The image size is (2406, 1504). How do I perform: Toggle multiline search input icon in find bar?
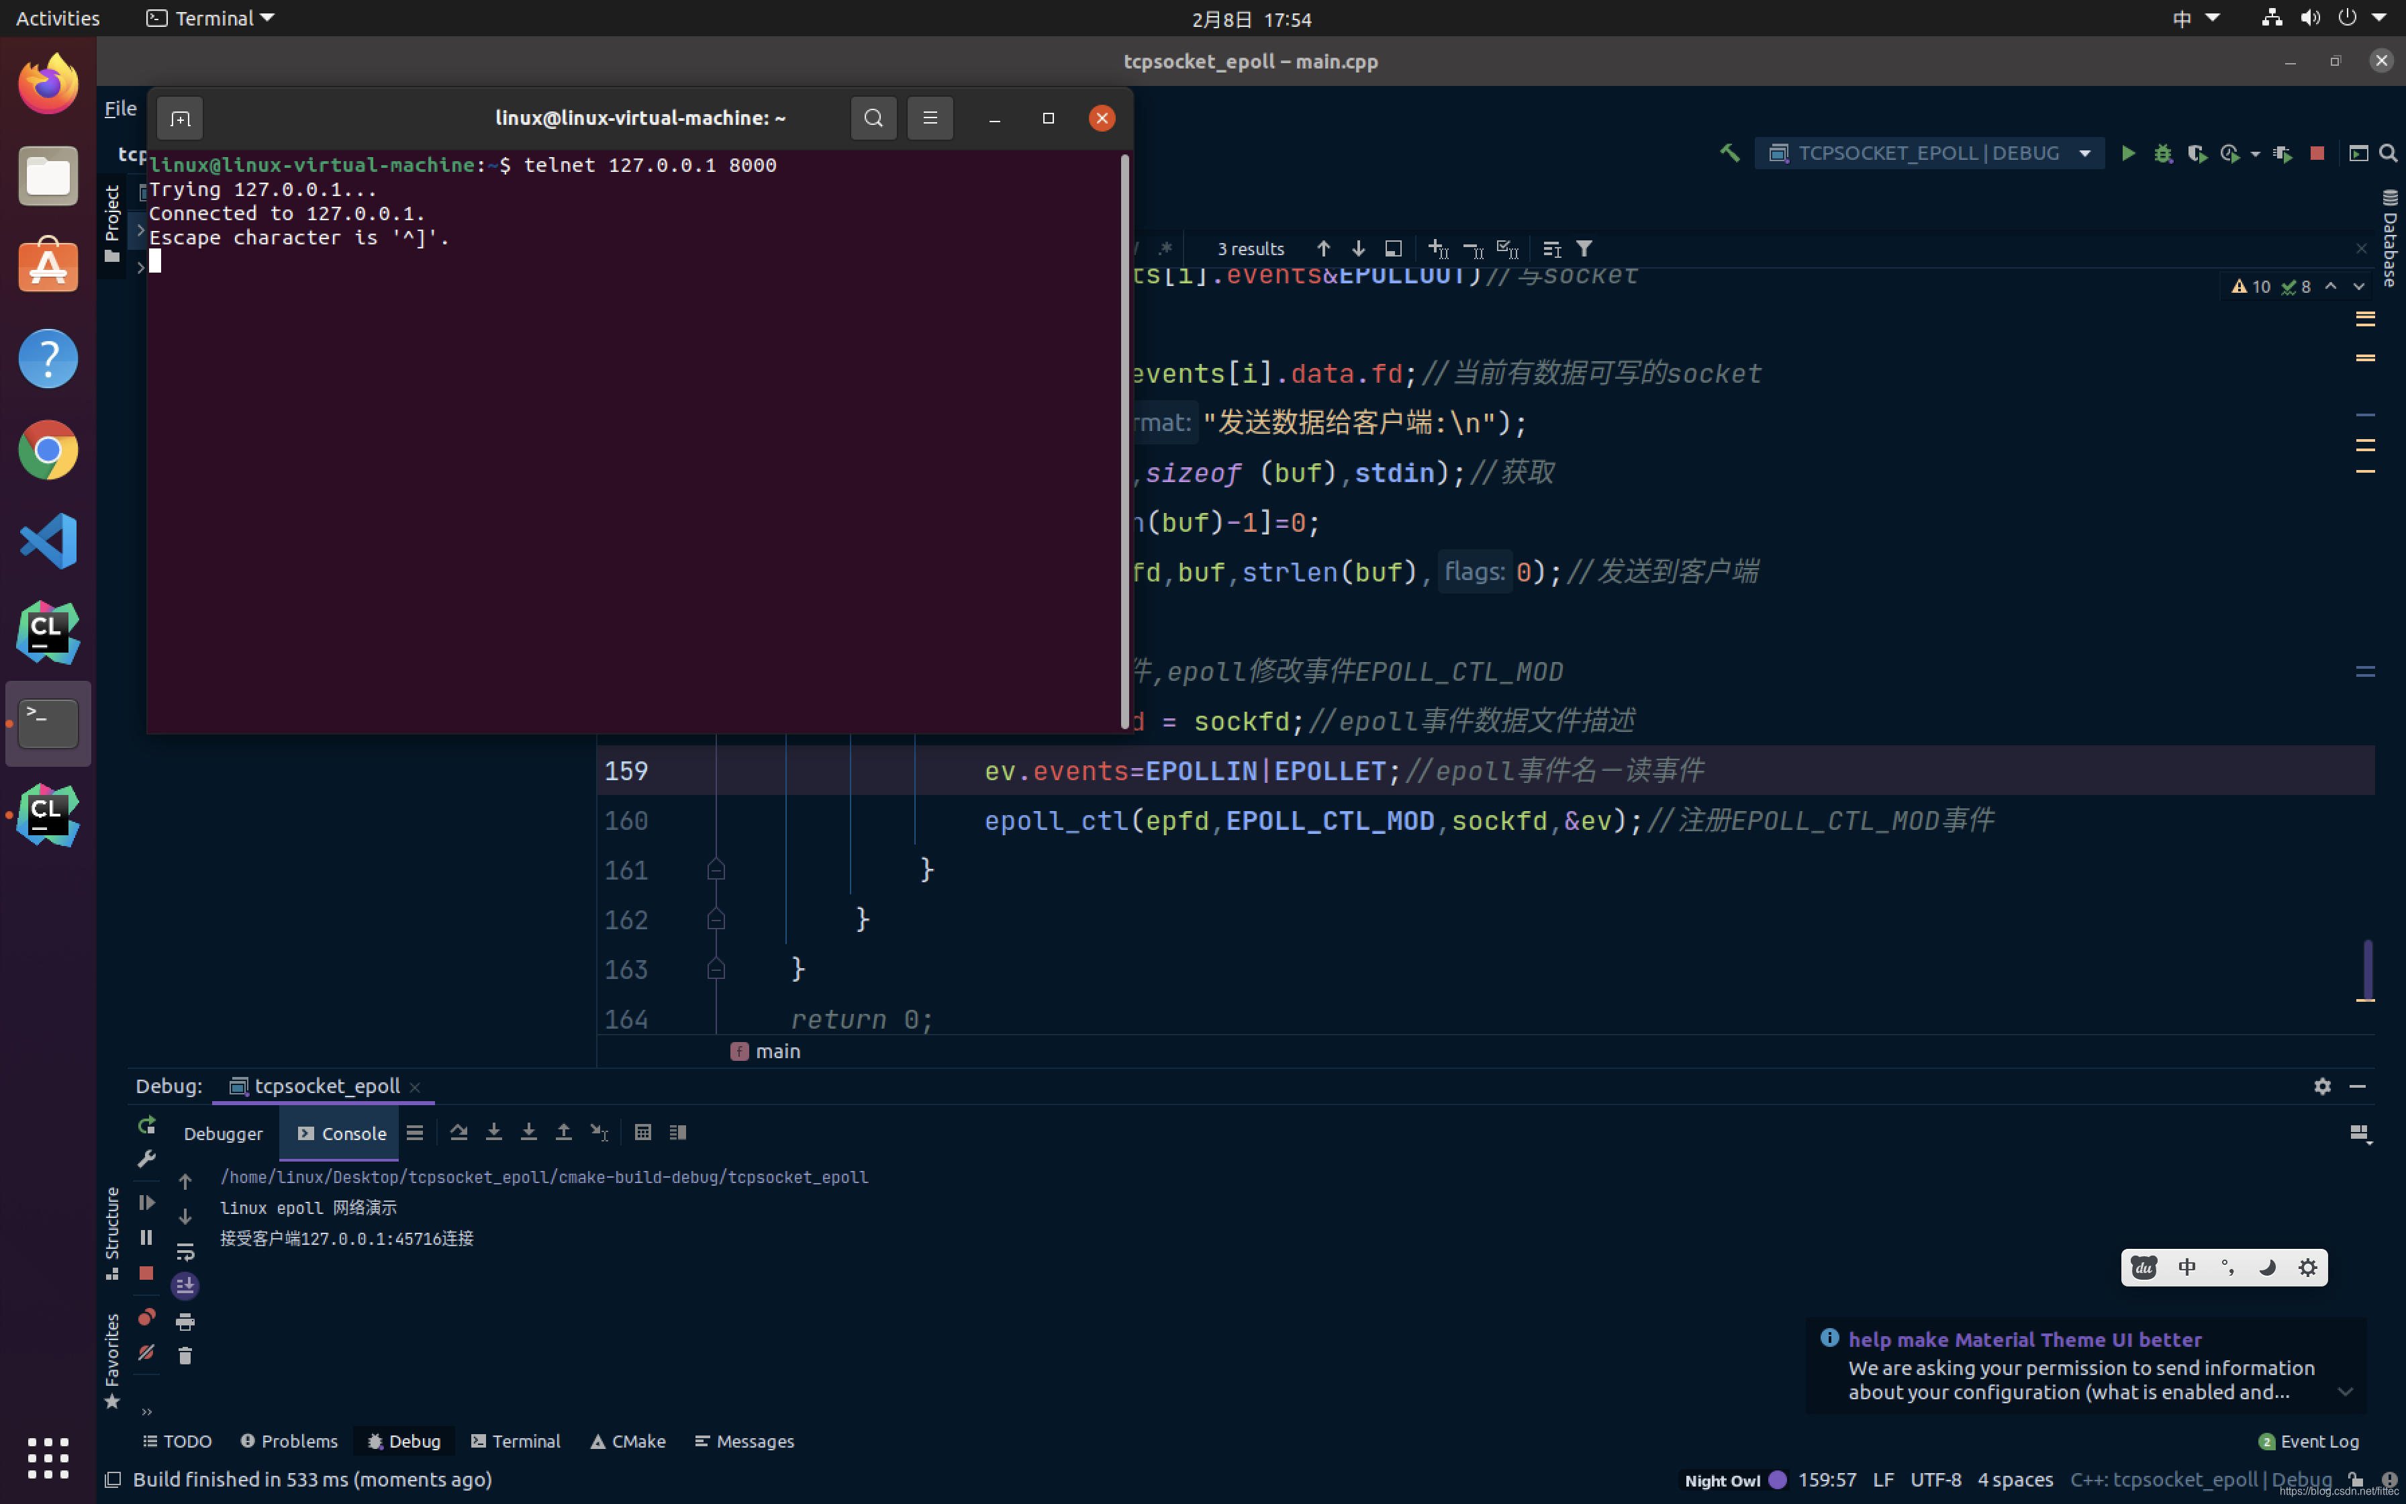1551,248
